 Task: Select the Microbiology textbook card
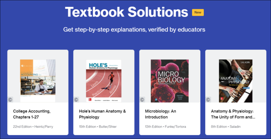(170, 92)
